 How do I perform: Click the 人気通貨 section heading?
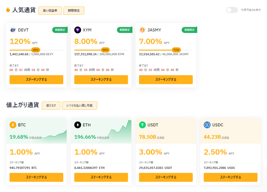pos(24,10)
